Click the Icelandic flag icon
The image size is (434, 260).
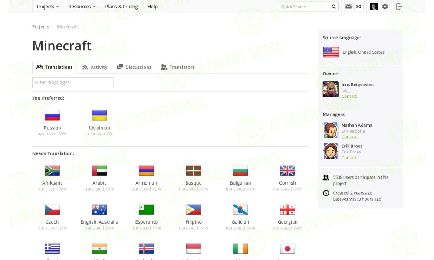tap(146, 249)
